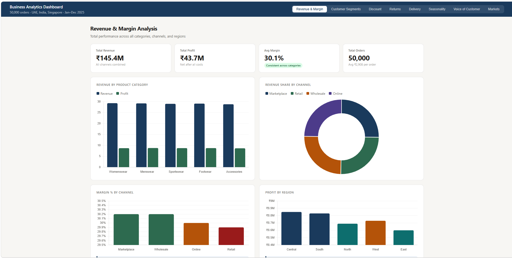Screen dimensions: 512x258
Task: Click the Menswear profit bar
Action: pos(153,158)
